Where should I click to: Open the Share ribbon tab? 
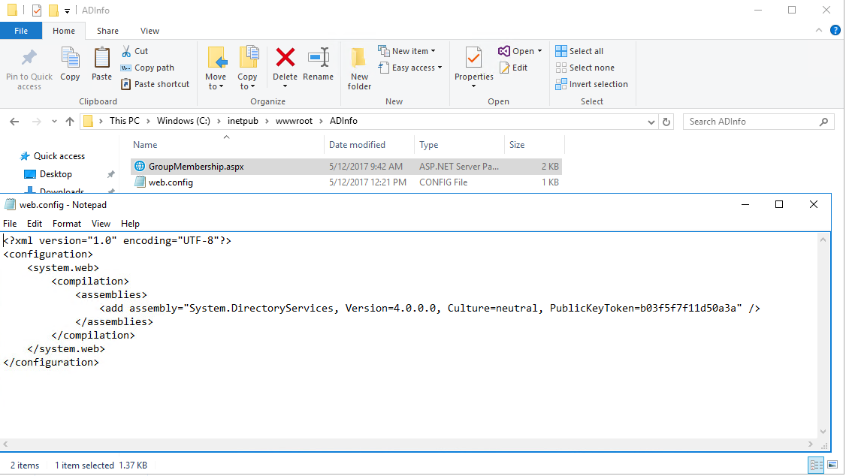pos(107,31)
